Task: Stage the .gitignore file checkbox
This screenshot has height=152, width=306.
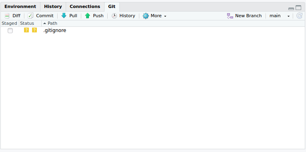Action: coord(10,30)
